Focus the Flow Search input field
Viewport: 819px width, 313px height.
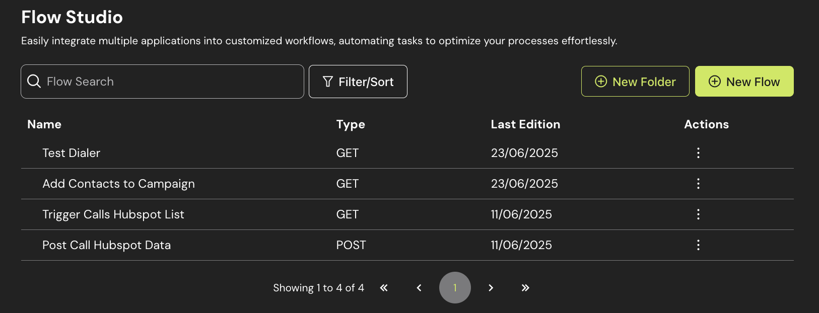coord(171,82)
